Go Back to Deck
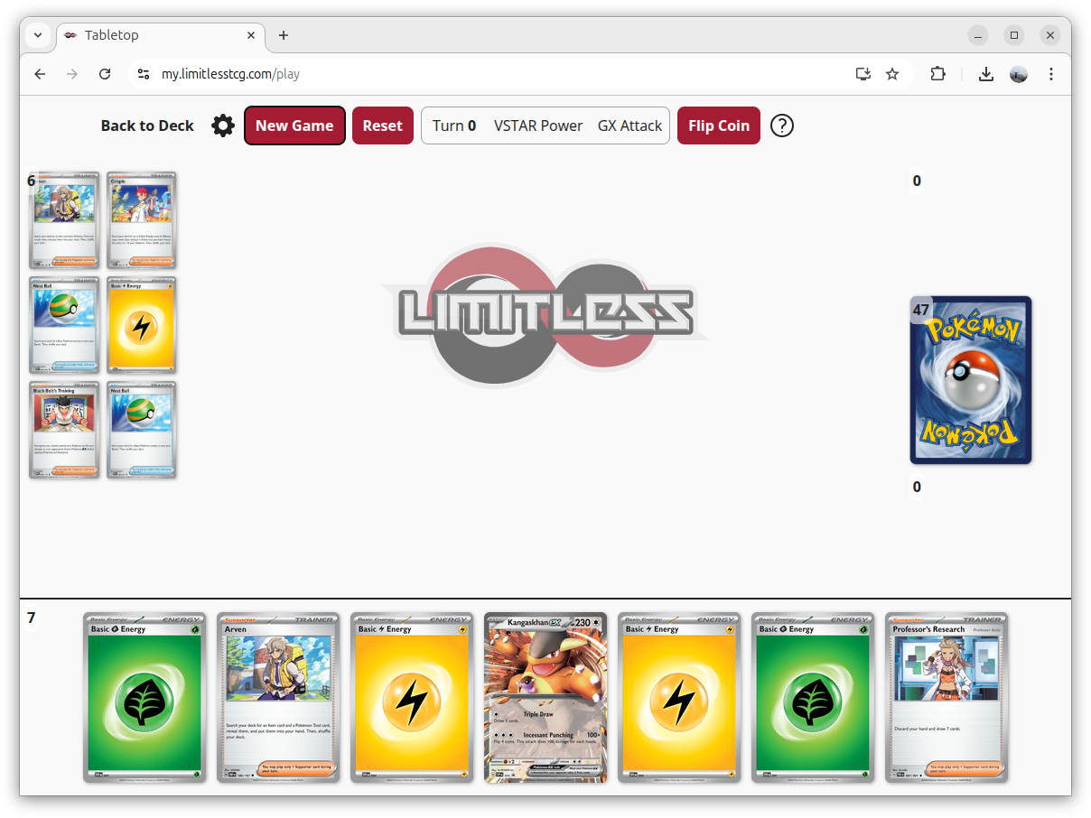 [147, 125]
